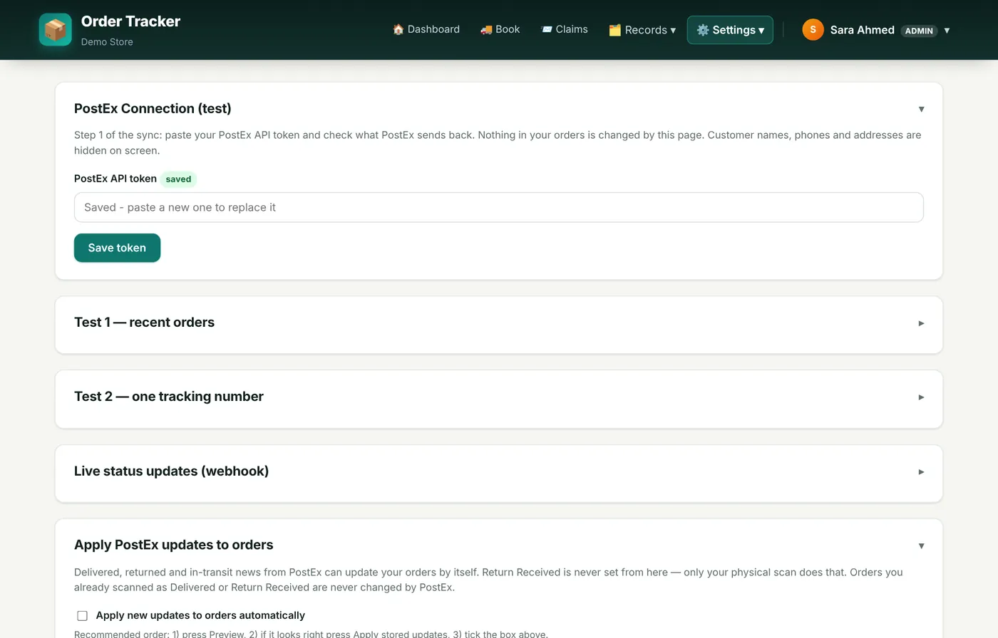
Task: Focus the PostEx API token input field
Action: point(499,207)
